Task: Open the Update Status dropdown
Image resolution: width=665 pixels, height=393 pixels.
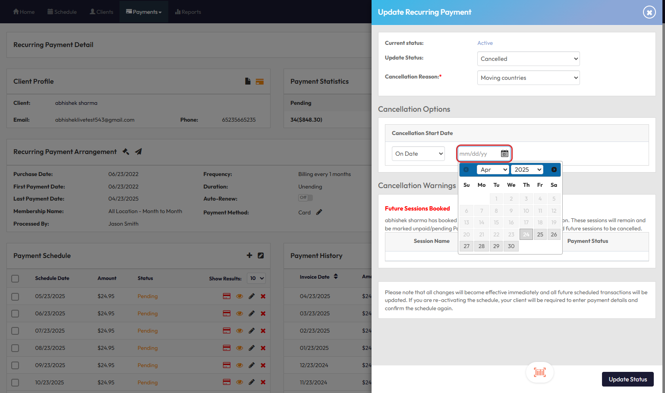Action: click(528, 59)
